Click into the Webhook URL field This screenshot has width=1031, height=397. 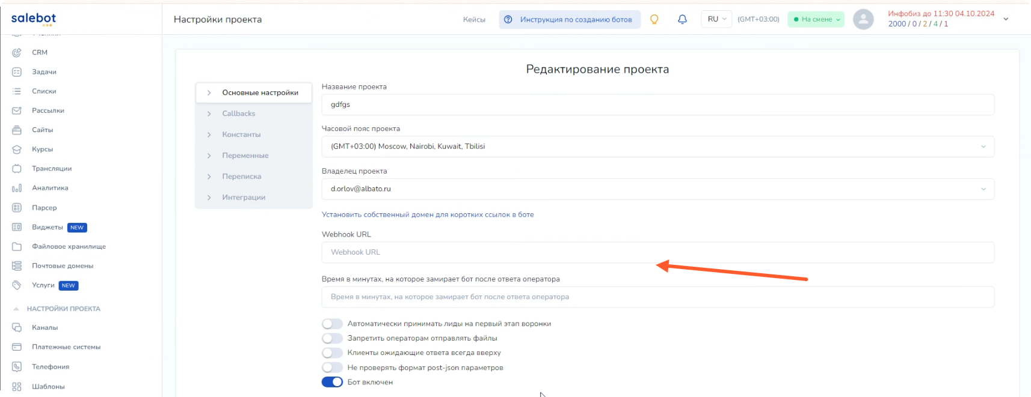657,252
